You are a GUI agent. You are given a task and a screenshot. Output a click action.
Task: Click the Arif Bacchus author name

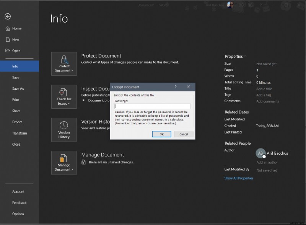pos(277,153)
